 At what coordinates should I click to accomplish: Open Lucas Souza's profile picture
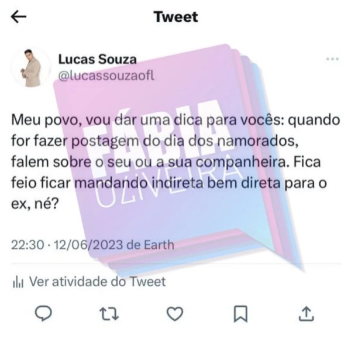coord(31,67)
